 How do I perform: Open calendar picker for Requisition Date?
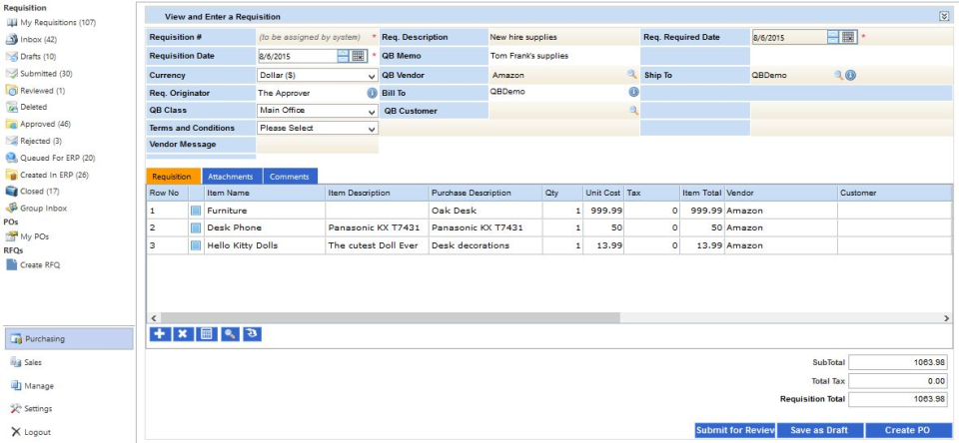[358, 56]
